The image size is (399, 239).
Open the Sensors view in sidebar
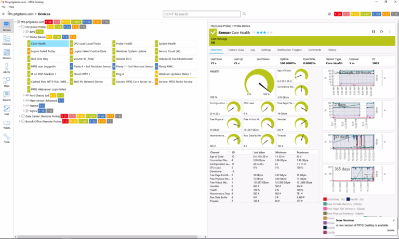pos(7,54)
